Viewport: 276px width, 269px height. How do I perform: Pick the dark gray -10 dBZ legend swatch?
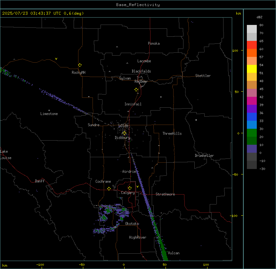(252, 165)
